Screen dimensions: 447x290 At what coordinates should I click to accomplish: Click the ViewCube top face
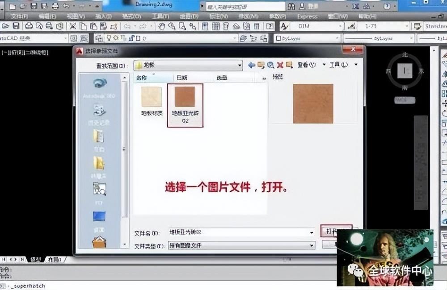coord(405,70)
